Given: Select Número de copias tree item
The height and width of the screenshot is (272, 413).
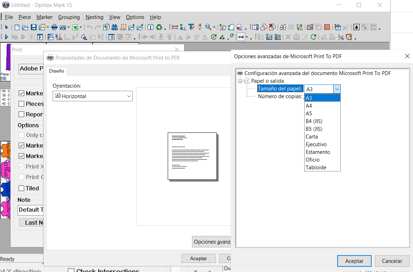Looking at the screenshot, I should [280, 96].
